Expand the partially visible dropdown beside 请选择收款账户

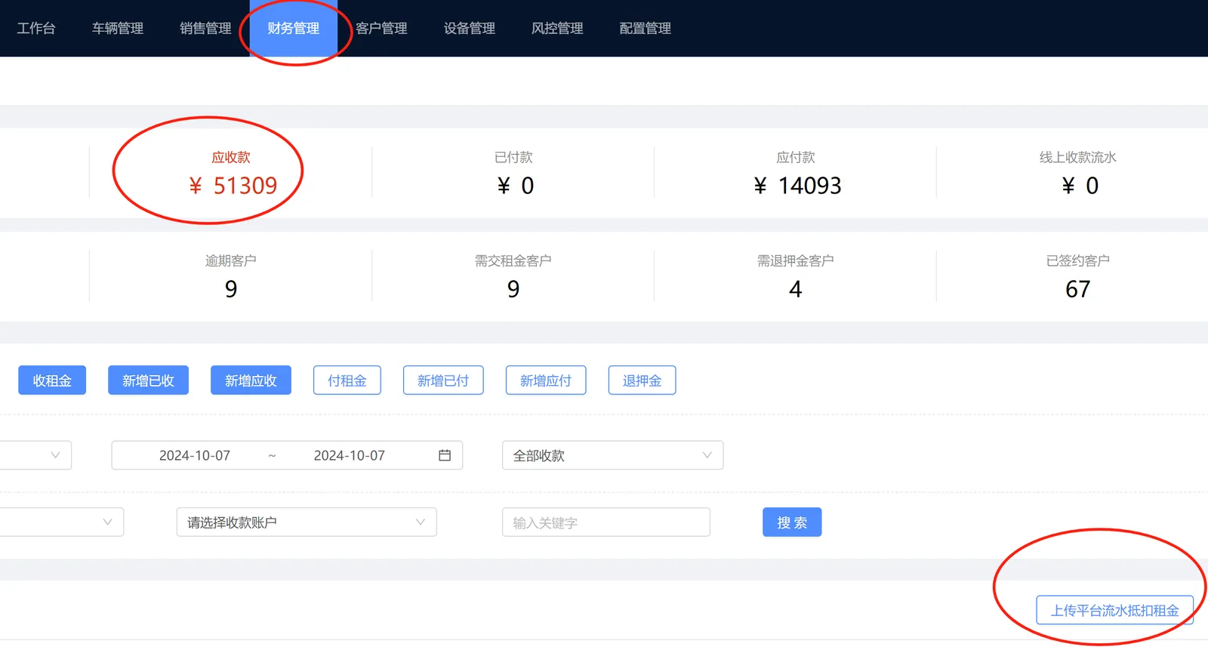click(62, 522)
